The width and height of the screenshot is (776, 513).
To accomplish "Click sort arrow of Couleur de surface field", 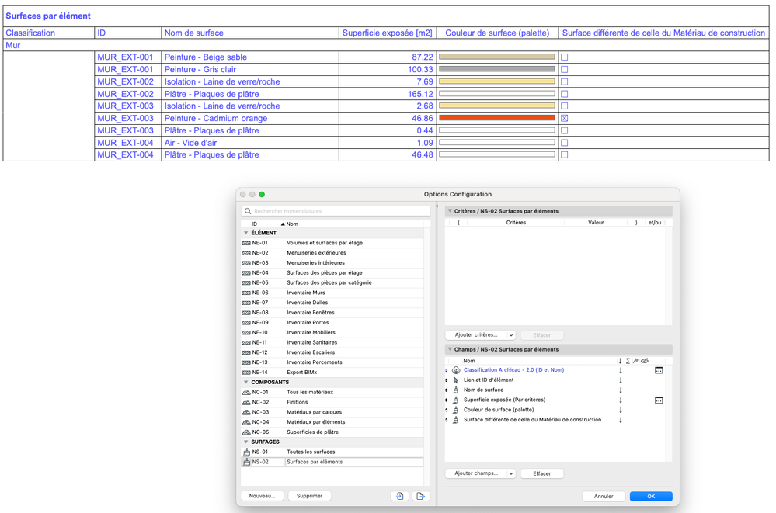I will coord(620,410).
